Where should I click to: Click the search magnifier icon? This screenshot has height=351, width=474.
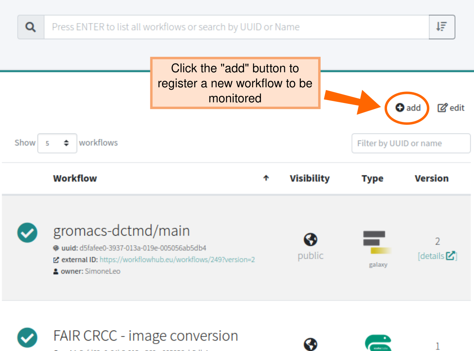tap(31, 26)
